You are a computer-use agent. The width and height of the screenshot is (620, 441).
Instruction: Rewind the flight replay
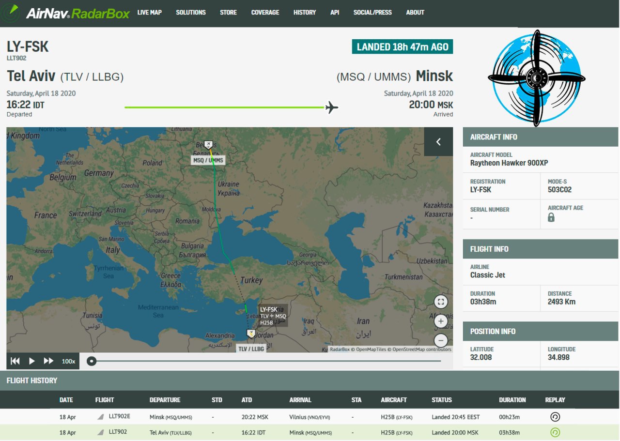click(15, 361)
